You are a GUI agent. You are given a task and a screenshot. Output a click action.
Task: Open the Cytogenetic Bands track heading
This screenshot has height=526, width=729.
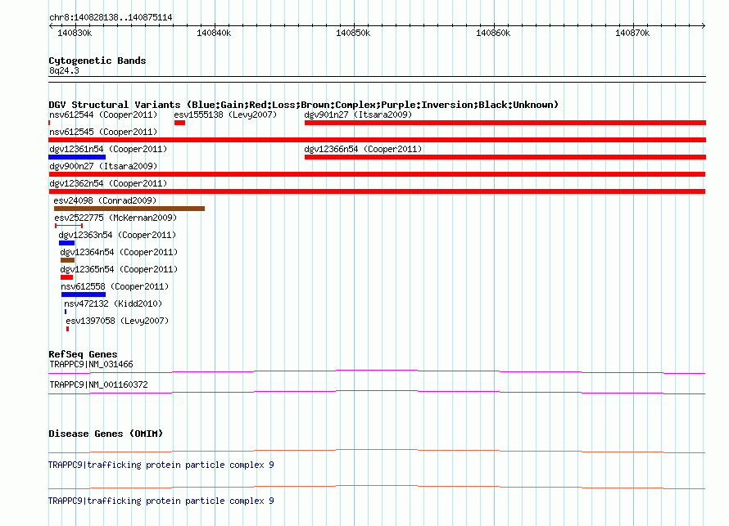click(97, 61)
